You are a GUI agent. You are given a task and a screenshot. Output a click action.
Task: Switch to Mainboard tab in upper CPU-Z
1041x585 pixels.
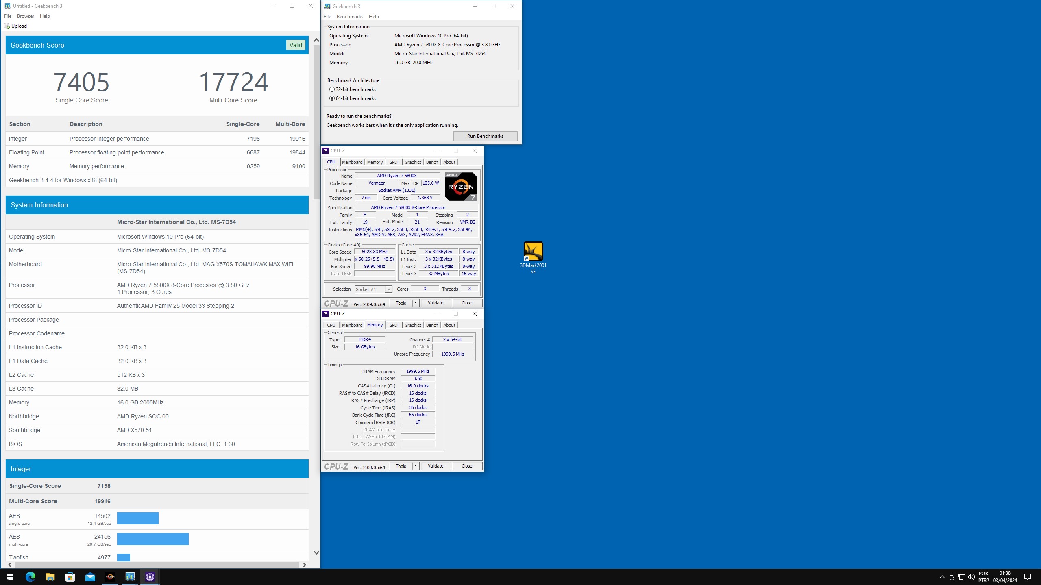click(x=352, y=162)
